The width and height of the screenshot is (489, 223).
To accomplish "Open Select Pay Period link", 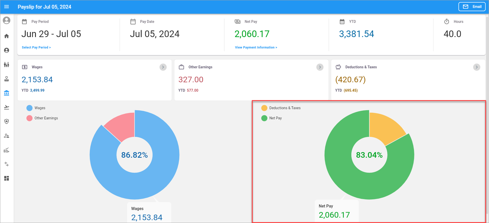I will [x=36, y=47].
